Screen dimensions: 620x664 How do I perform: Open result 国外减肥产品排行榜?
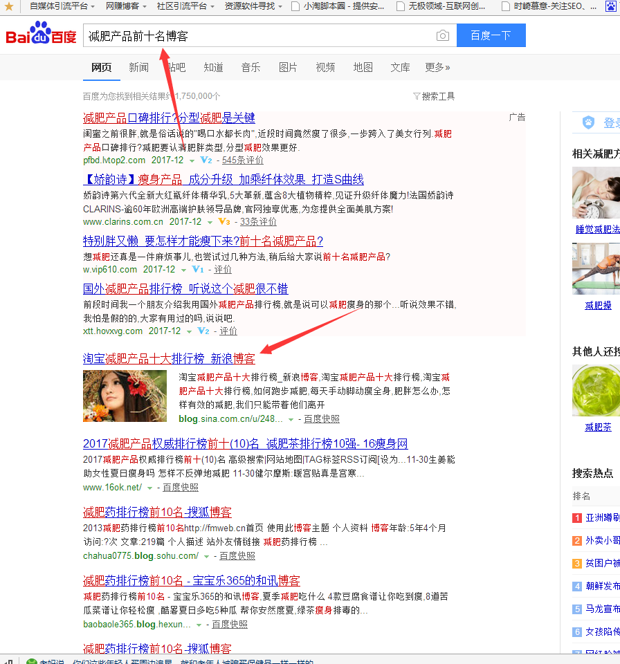pyautogui.click(x=185, y=289)
